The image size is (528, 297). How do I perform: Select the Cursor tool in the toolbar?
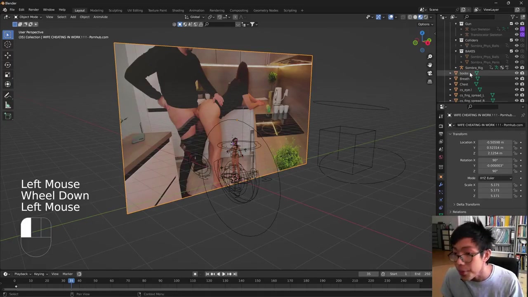click(x=7, y=45)
